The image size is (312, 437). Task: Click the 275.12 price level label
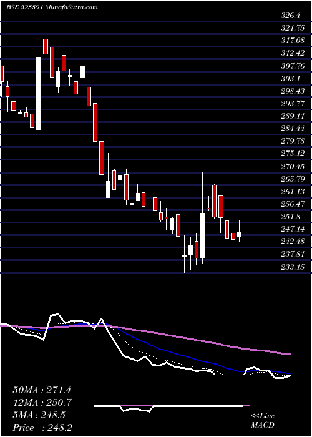[292, 154]
